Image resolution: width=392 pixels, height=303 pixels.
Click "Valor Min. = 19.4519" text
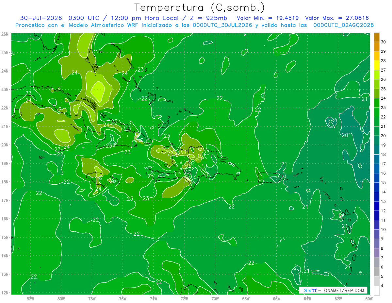click(x=268, y=18)
